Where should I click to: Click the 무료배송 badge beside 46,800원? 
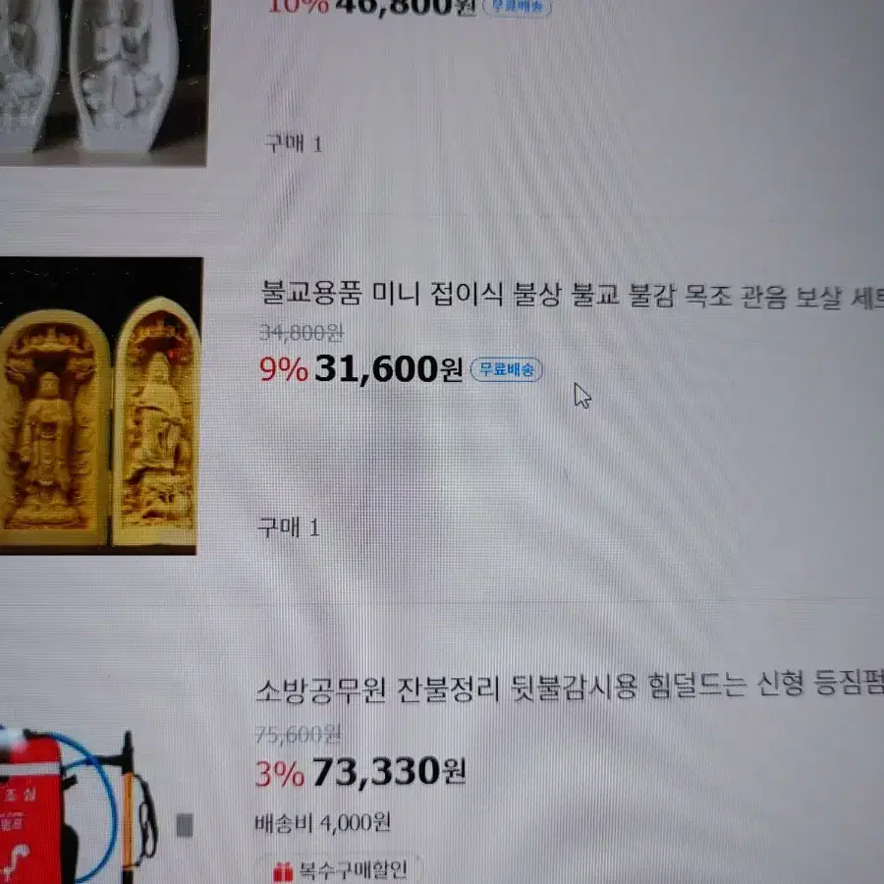(517, 7)
